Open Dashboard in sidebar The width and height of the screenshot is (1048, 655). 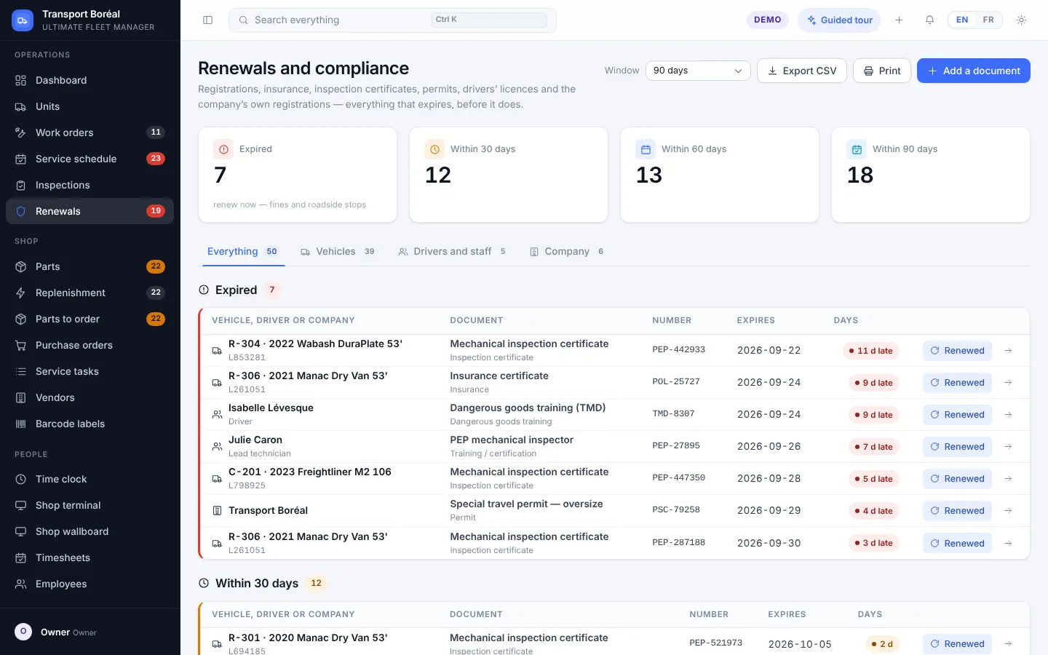tap(90, 80)
